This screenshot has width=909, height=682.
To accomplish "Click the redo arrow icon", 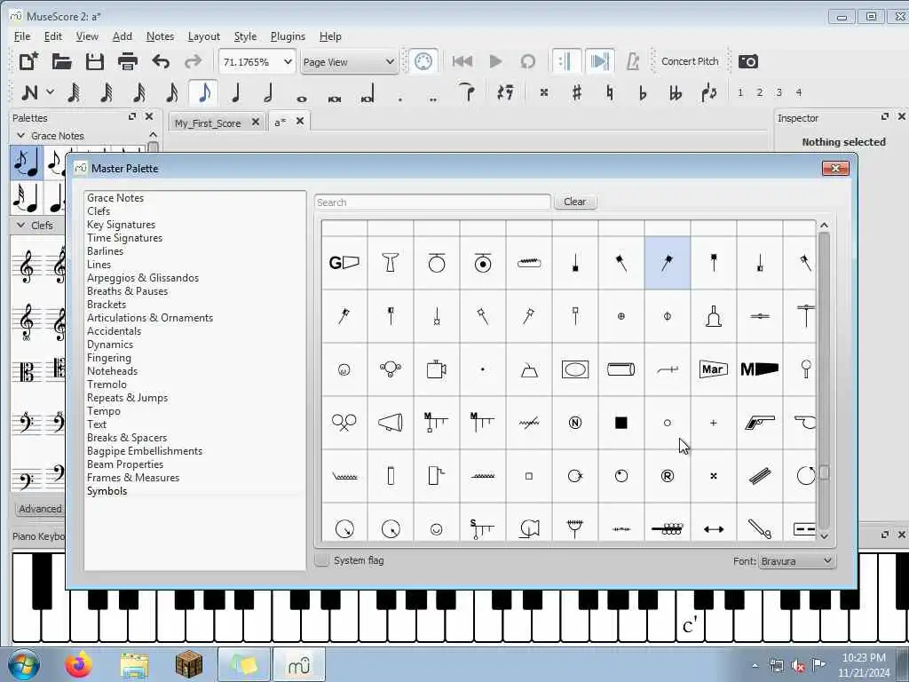I will [193, 61].
